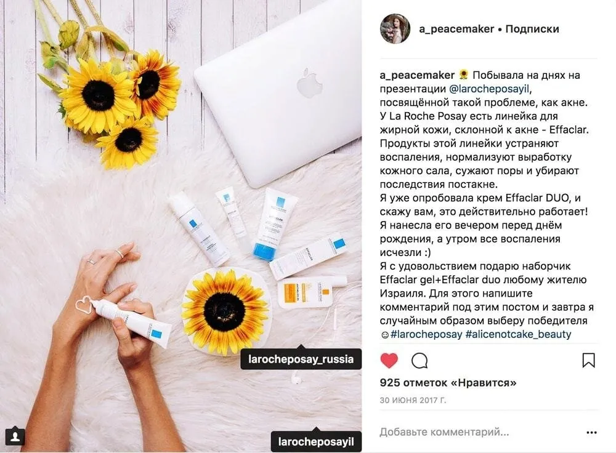Open the #alicenotcake_beauty hashtag
The width and height of the screenshot is (616, 453).
click(518, 334)
